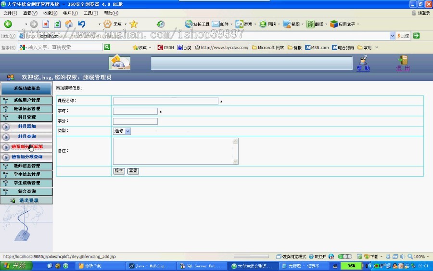Open 科目查询 submenu item
The width and height of the screenshot is (433, 271).
click(26, 136)
